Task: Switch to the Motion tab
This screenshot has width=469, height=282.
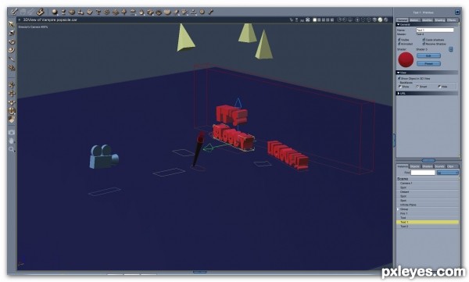Action: 414,20
